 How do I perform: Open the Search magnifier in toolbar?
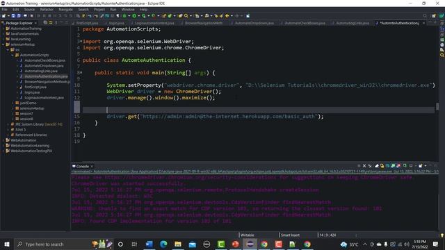[186, 16]
